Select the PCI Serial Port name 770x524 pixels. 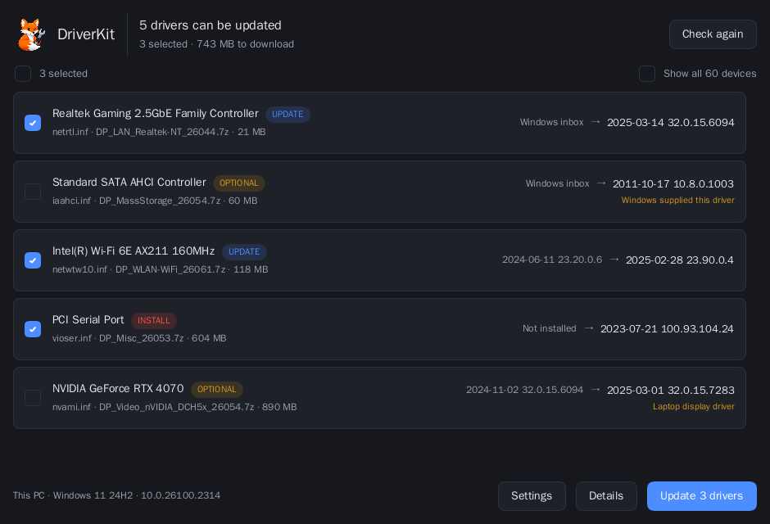[88, 319]
